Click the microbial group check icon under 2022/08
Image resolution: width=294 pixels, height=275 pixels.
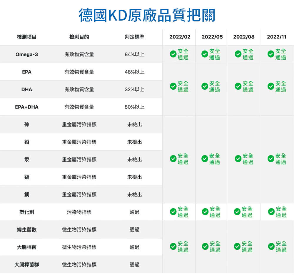[x=237, y=247]
